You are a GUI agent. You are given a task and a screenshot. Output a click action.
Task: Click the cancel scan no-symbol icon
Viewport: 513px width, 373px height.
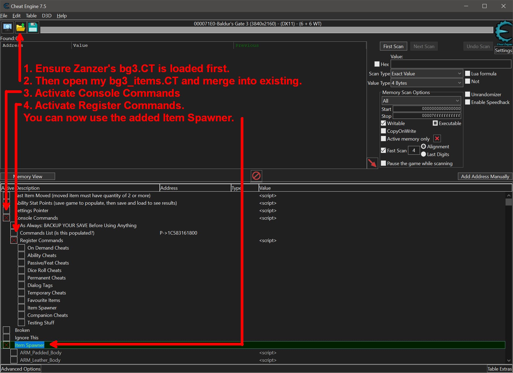[x=256, y=176]
